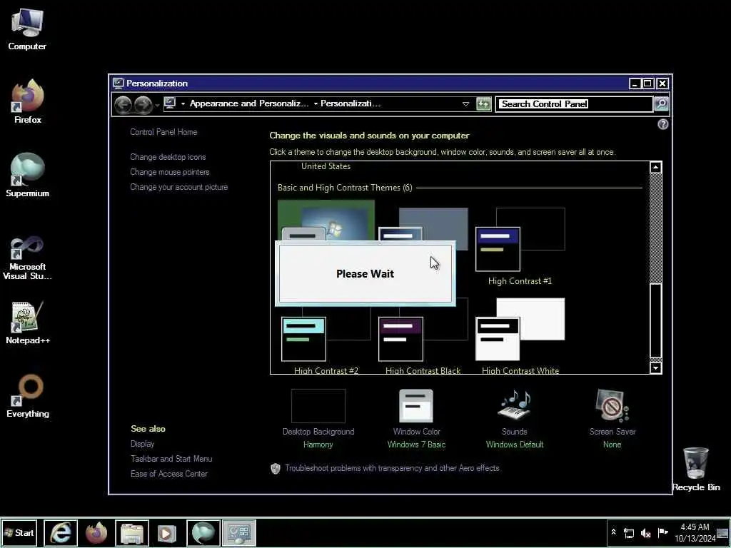
Task: Click the search magnifier button
Action: pyautogui.click(x=661, y=103)
